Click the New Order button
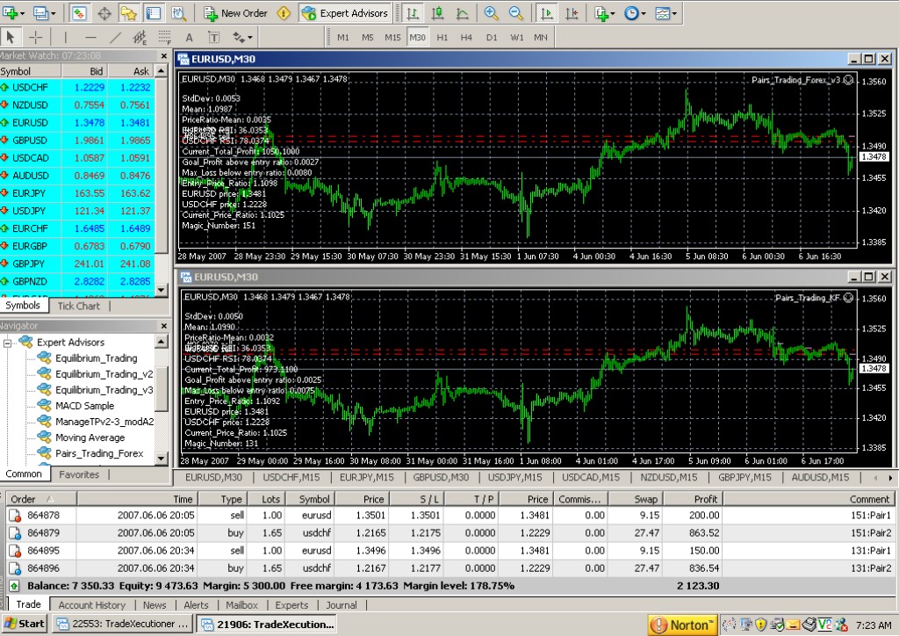This screenshot has width=899, height=636. [235, 12]
